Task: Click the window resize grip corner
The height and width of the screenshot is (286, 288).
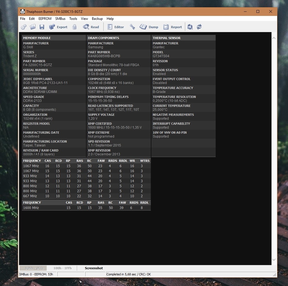Action: 274,275
